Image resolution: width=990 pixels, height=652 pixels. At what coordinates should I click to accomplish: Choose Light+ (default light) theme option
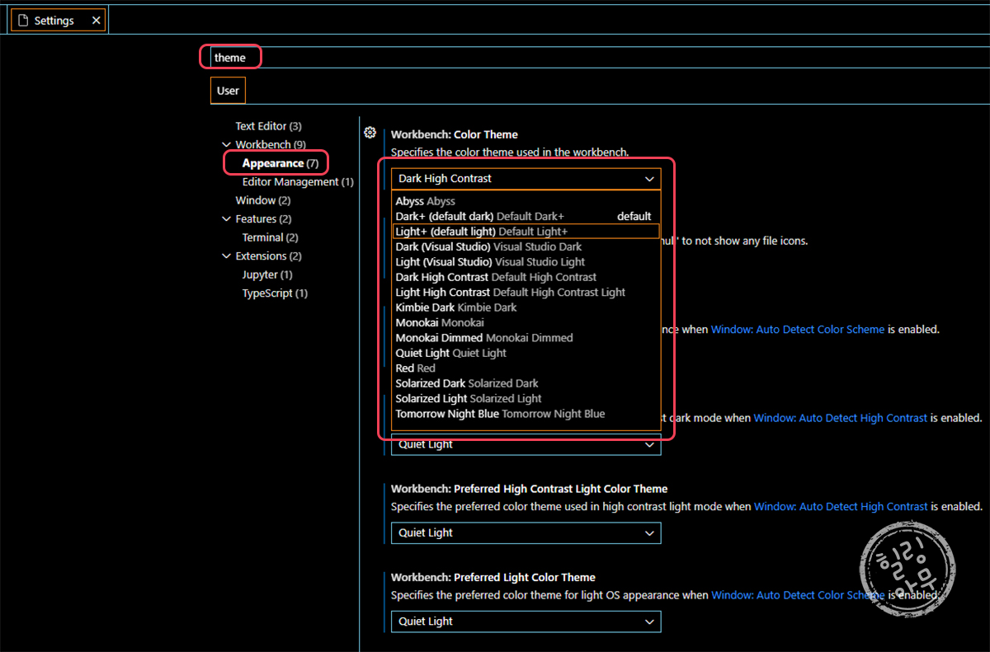point(526,232)
